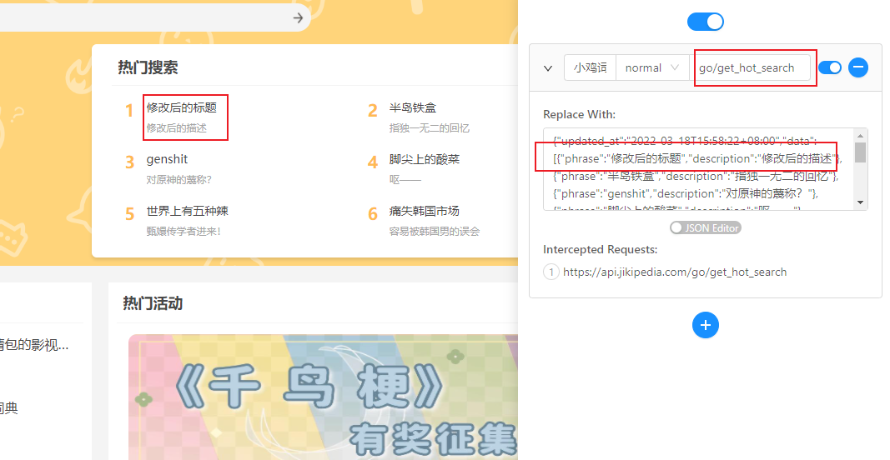Viewport: 890px width, 460px height.
Task: Click the Intercepted Requests label
Action: click(600, 249)
